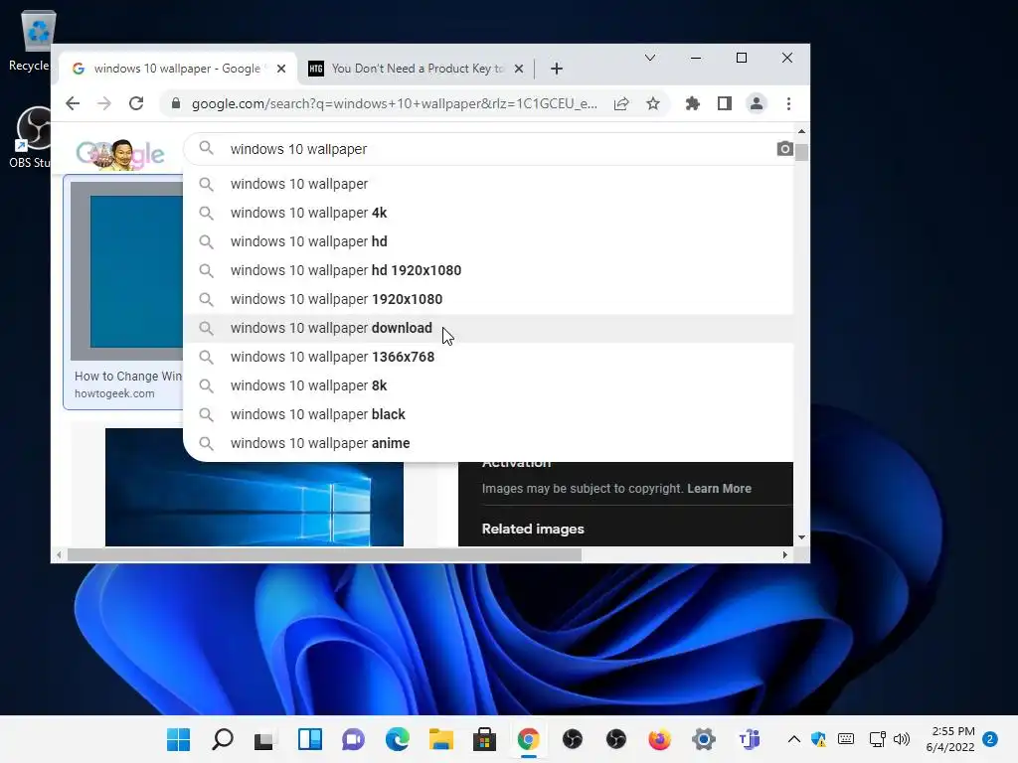This screenshot has width=1018, height=763.
Task: Click the address bar URL field
Action: [394, 103]
